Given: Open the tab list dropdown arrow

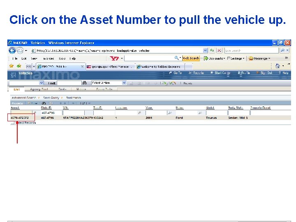Looking at the screenshot, I should (x=34, y=67).
